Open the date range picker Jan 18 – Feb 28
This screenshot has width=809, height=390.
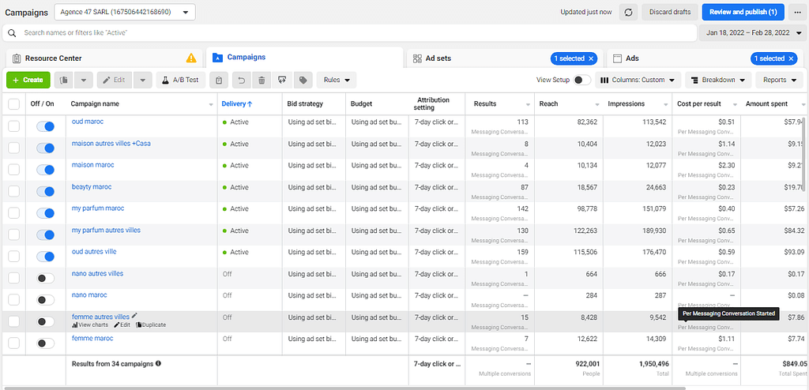(x=751, y=33)
